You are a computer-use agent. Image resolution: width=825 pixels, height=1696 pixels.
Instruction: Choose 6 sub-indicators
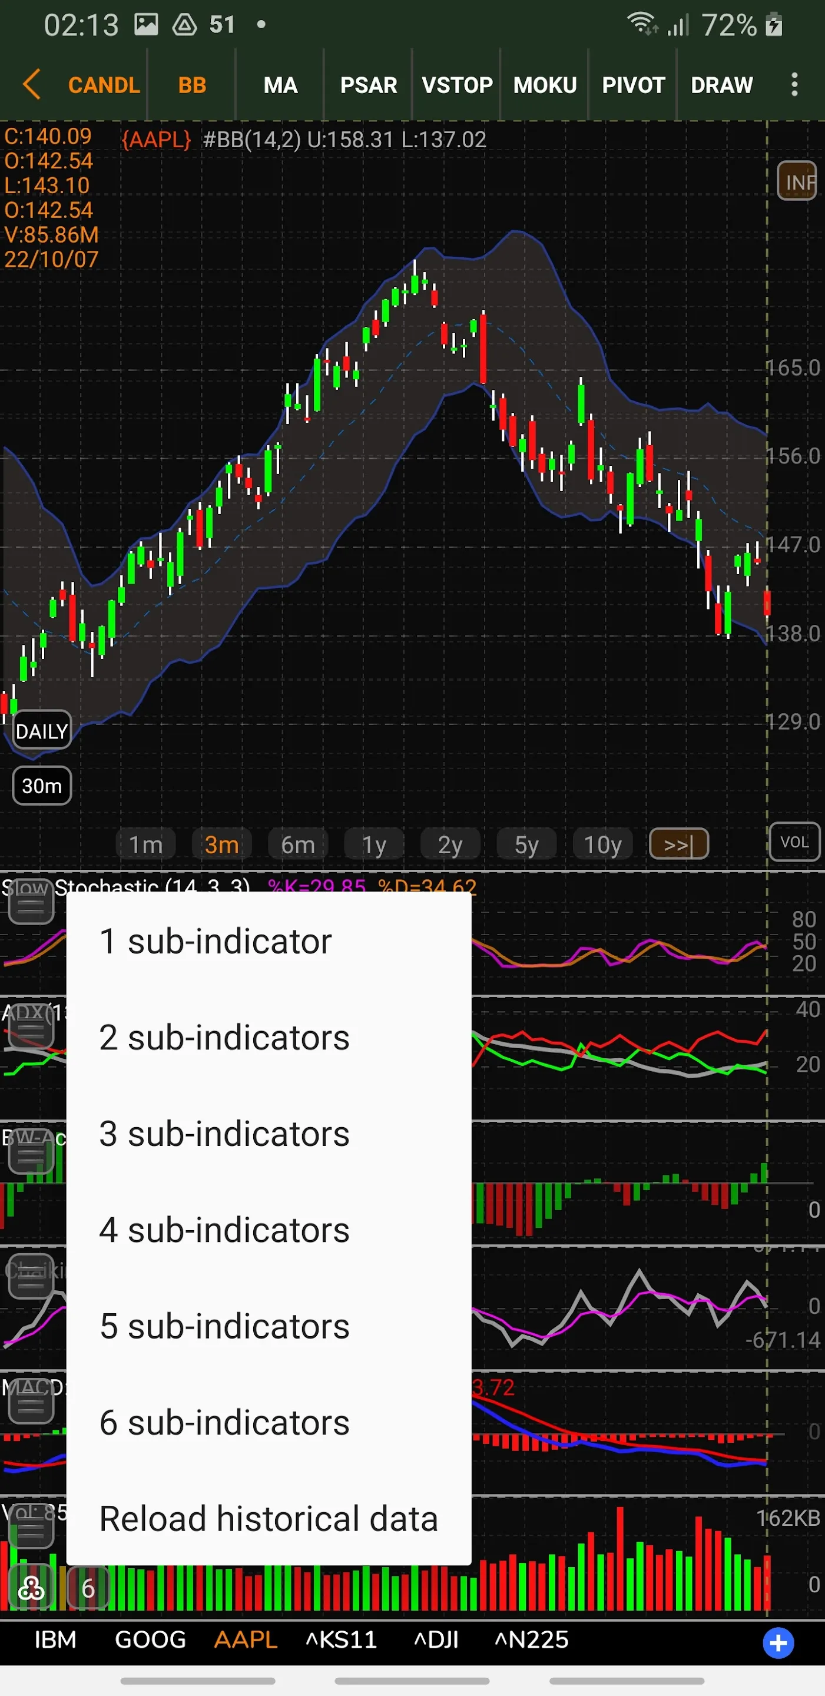pos(269,1422)
